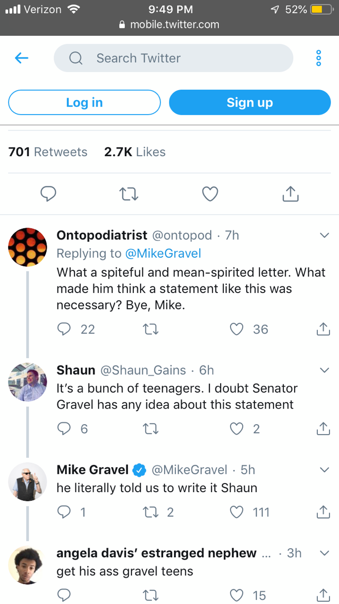This screenshot has width=339, height=604.
Task: View the 701 Retweets list
Action: pos(48,152)
